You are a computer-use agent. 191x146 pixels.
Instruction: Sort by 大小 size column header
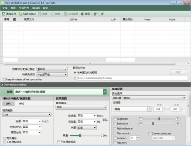tap(113, 19)
